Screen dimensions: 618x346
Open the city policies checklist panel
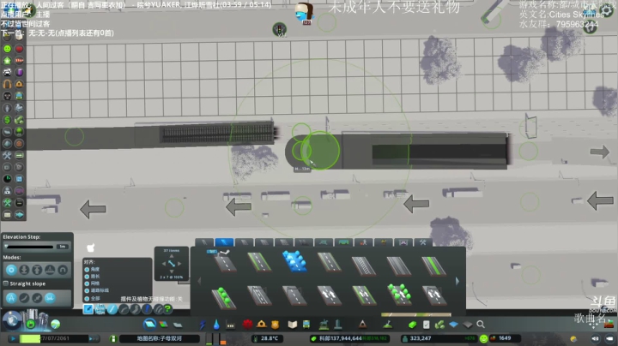coord(426,325)
